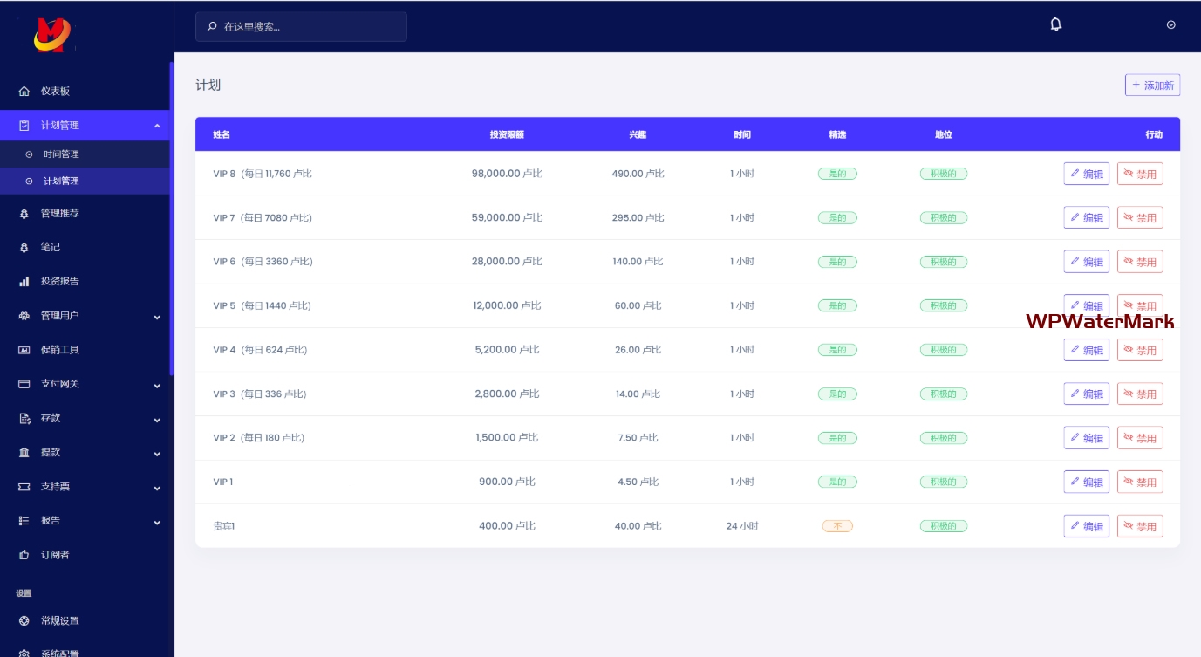Collapse the 计划管理 sidebar menu
Screen dimensions: 1201x657
(157, 126)
